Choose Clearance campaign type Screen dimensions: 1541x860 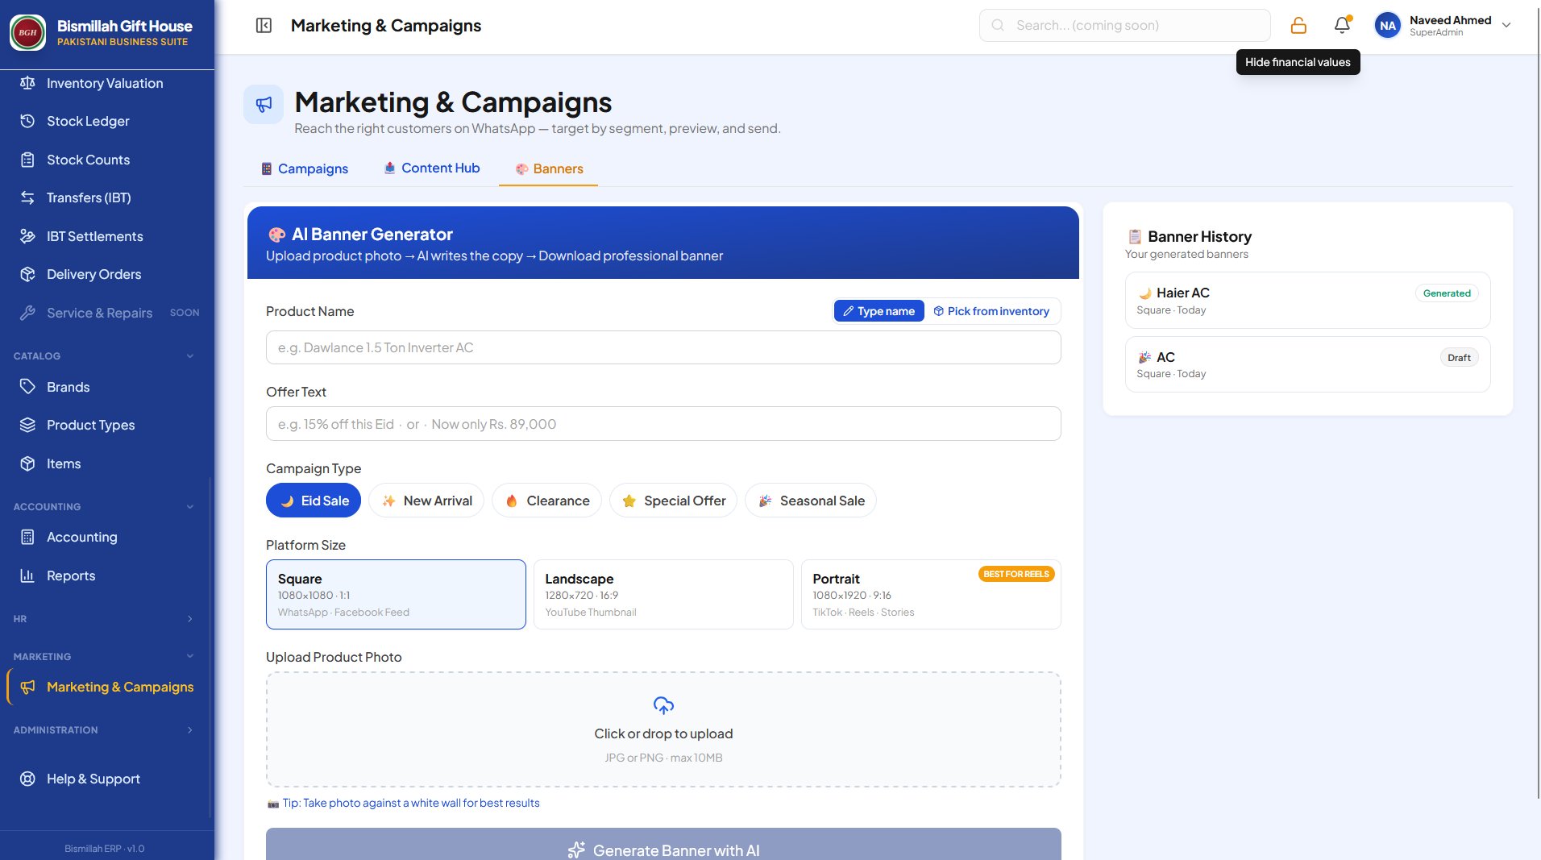point(546,501)
